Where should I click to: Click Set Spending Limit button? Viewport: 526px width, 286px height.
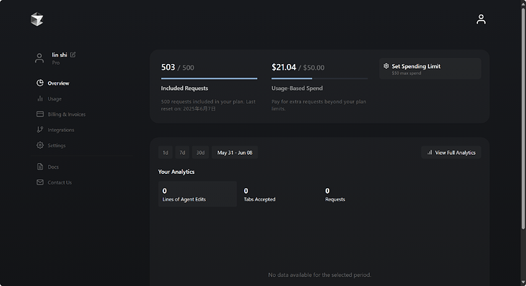(430, 69)
